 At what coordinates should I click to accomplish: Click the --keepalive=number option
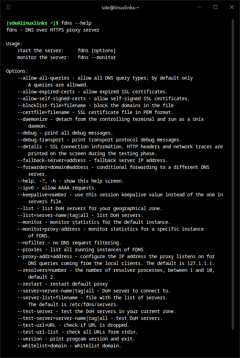(x=42, y=195)
